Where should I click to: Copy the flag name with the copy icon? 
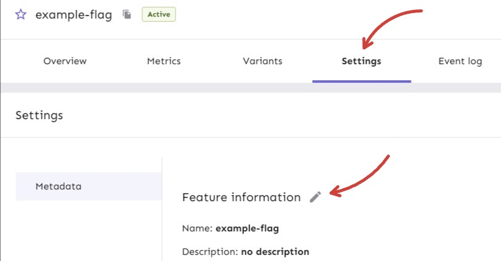[x=127, y=15]
